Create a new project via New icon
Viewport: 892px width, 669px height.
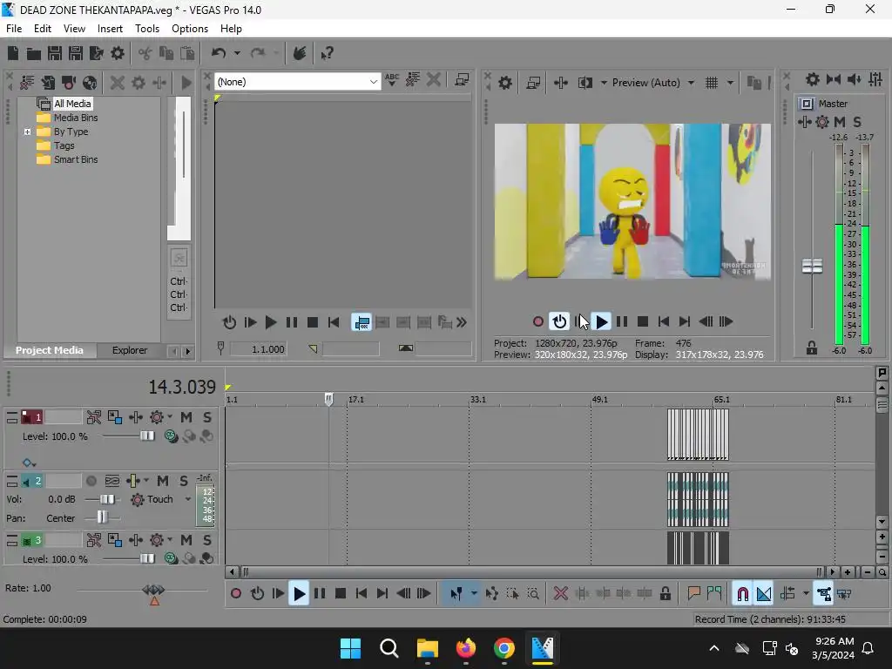[x=12, y=53]
